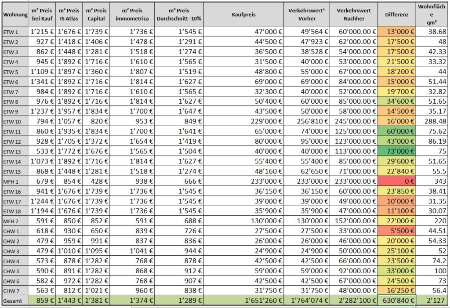Click the 152'000.00 € Verkehrswert Nachher cell
The height and width of the screenshot is (308, 450).
pyautogui.click(x=354, y=221)
